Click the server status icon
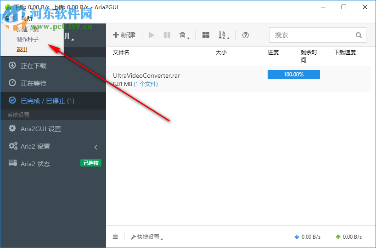 tap(13, 163)
